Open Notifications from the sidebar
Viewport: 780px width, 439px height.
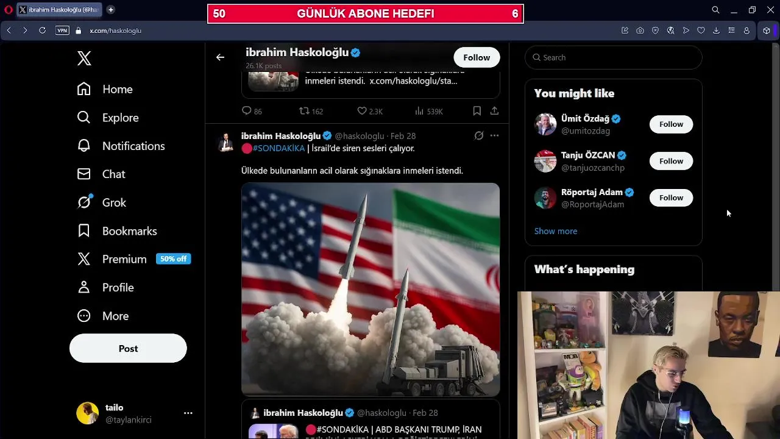pyautogui.click(x=121, y=146)
